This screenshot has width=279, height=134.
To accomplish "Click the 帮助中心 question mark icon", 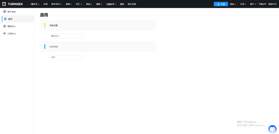I will 5,26.
